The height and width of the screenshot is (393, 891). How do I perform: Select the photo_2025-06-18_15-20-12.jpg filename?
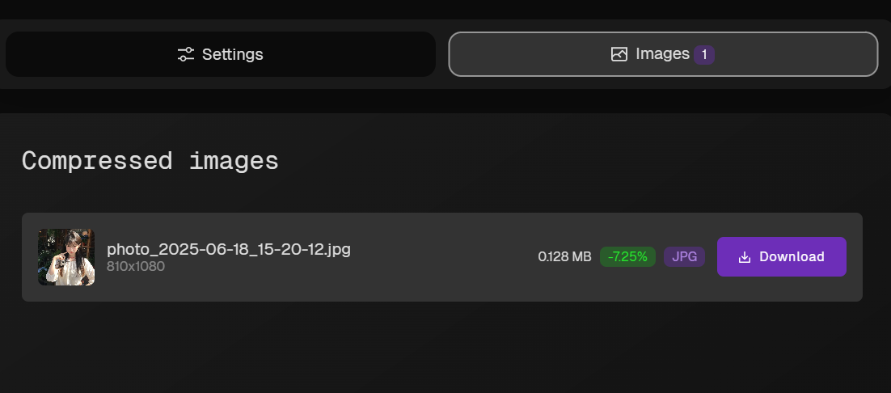click(x=229, y=249)
